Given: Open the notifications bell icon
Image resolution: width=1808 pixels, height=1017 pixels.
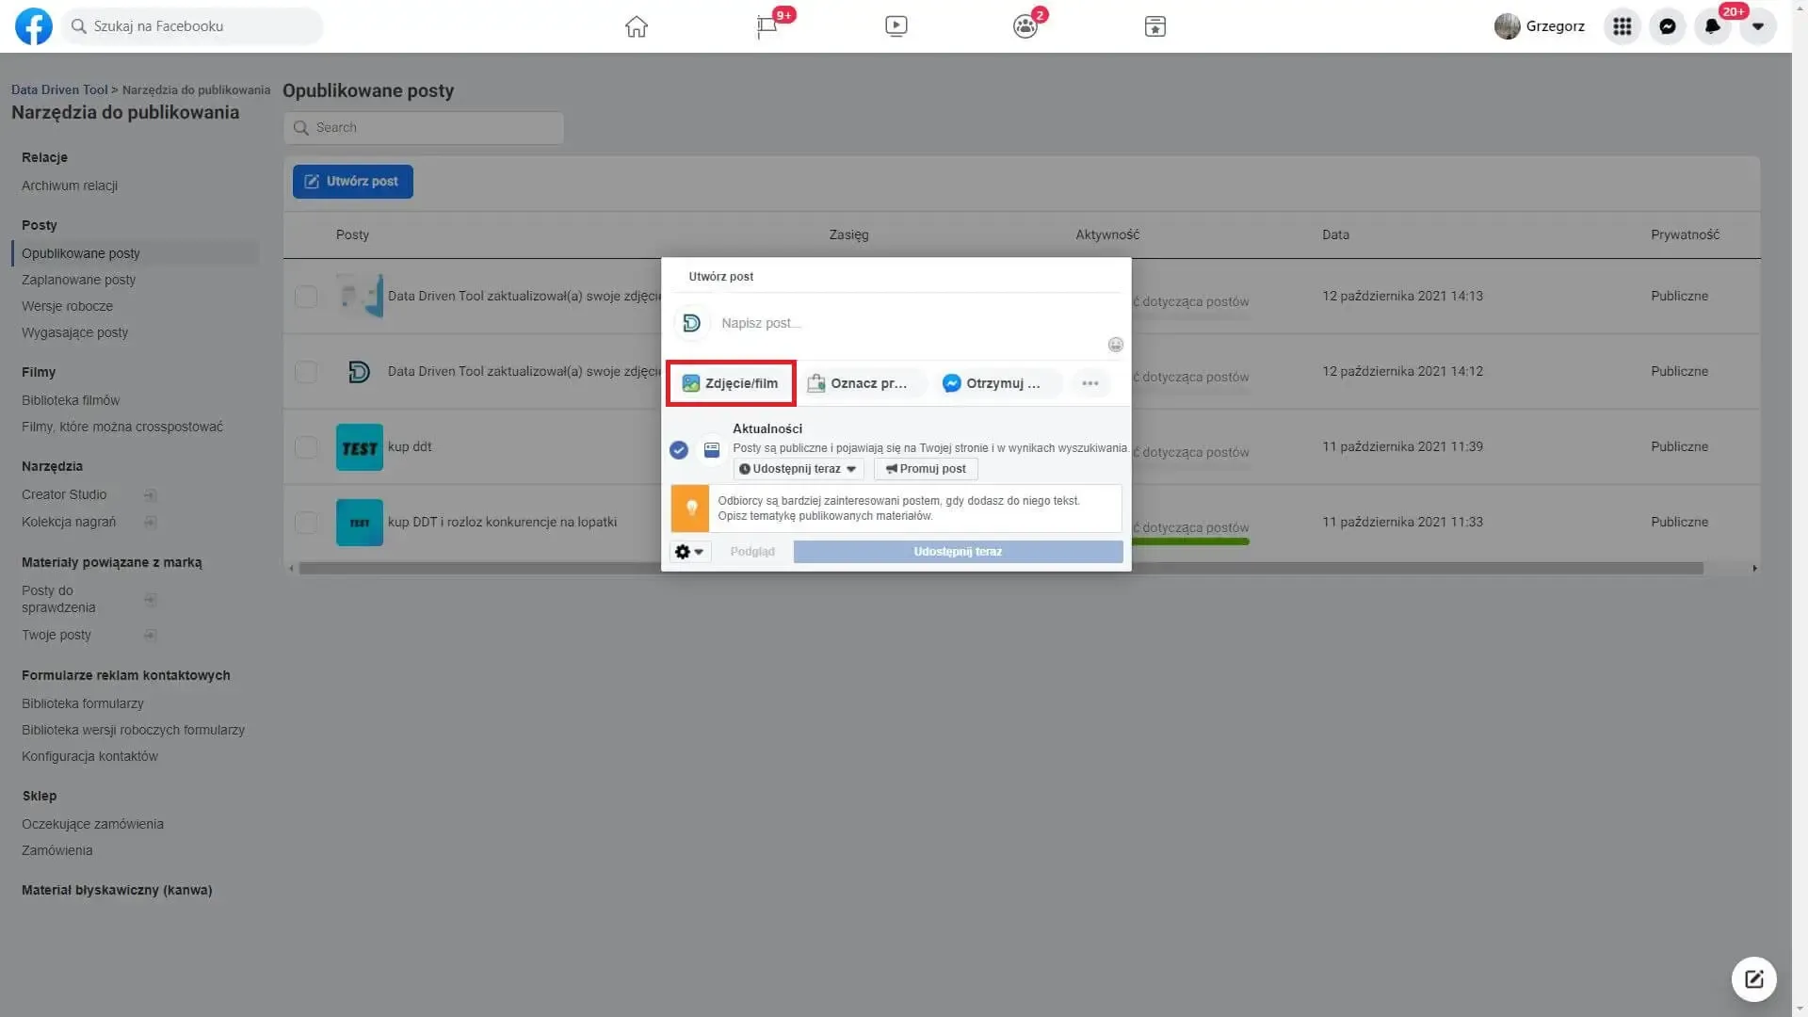Looking at the screenshot, I should (x=1712, y=26).
